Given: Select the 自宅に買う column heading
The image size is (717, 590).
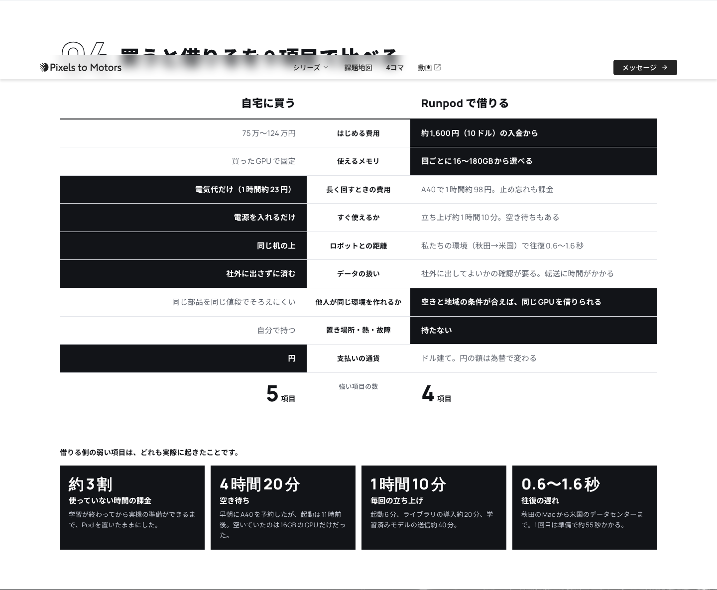Looking at the screenshot, I should tap(268, 103).
